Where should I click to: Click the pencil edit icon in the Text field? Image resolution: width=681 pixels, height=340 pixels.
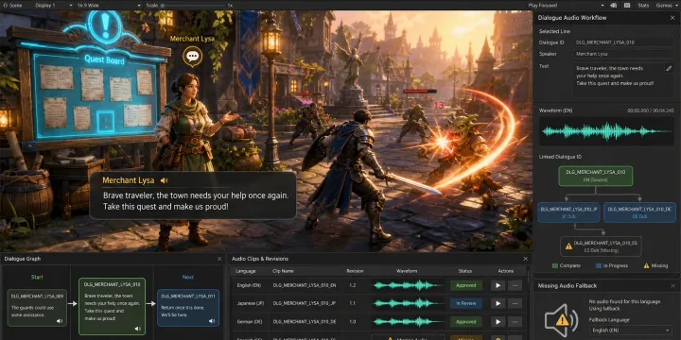tap(669, 68)
